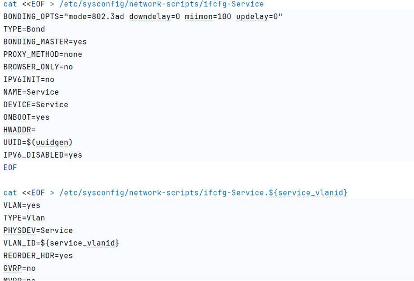Click on the TYPE=Bond line
Image resolution: width=414 pixels, height=281 pixels.
(x=24, y=29)
